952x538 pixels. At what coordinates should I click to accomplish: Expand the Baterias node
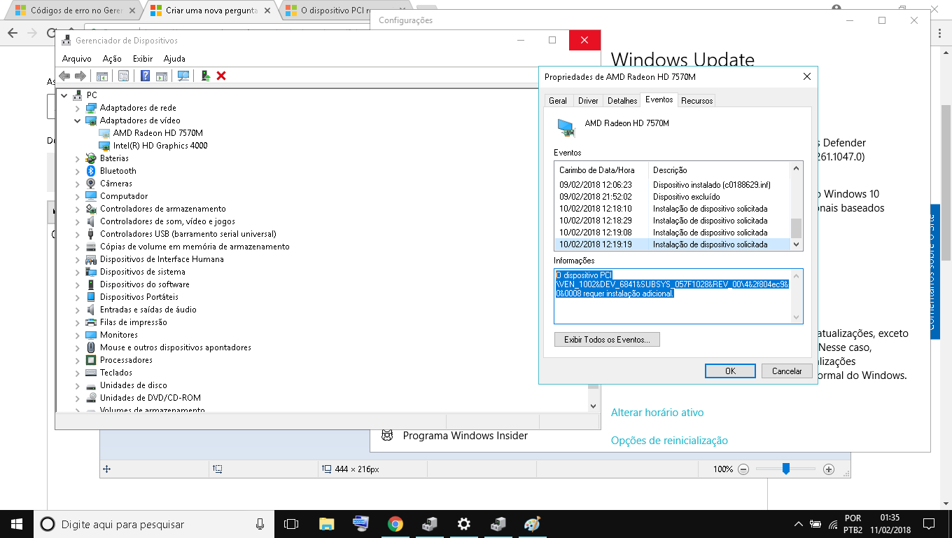[x=78, y=158]
